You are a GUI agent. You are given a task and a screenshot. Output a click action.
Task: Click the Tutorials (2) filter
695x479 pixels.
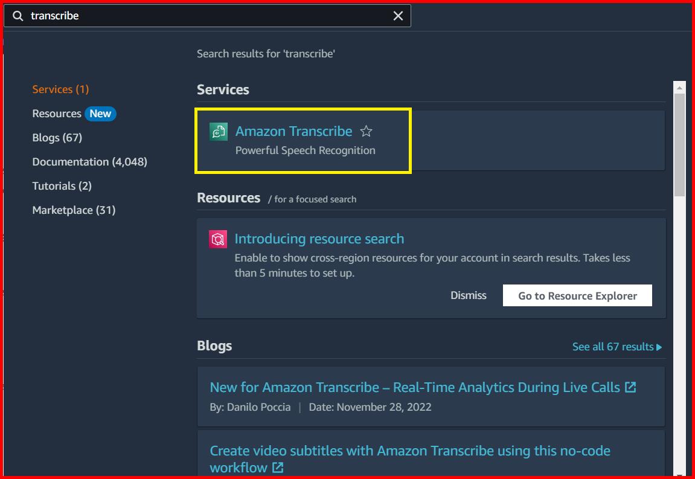coord(63,185)
